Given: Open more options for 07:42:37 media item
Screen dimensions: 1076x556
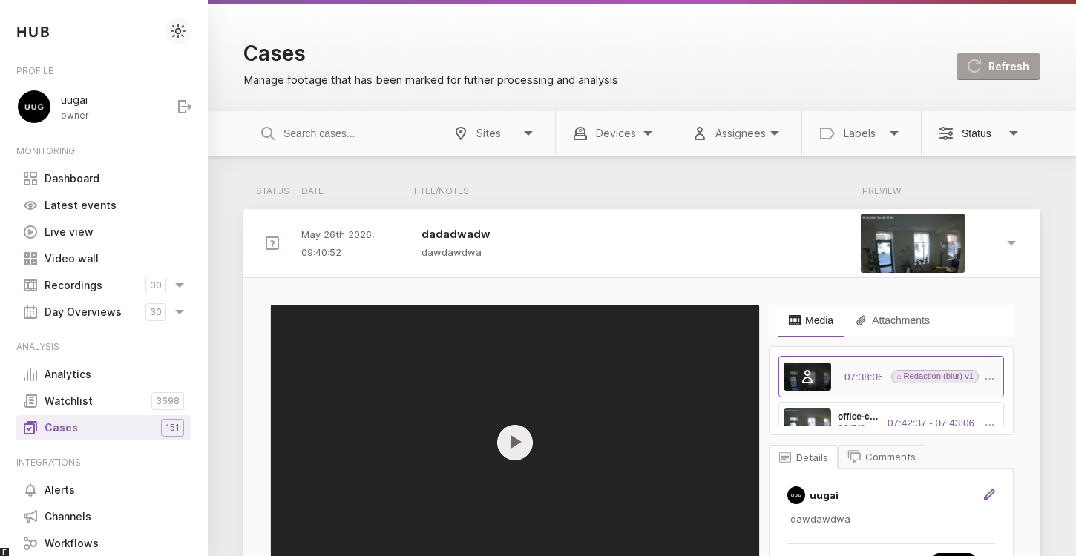Looking at the screenshot, I should pos(989,424).
